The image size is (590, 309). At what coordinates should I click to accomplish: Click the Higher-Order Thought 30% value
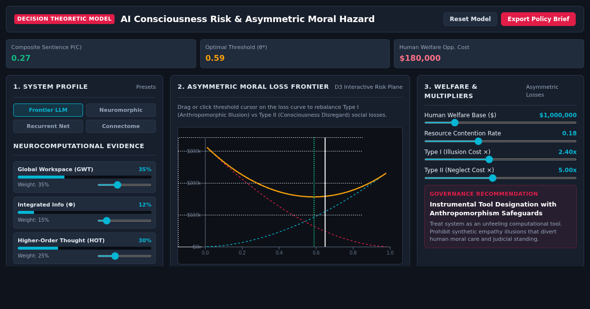click(x=145, y=241)
